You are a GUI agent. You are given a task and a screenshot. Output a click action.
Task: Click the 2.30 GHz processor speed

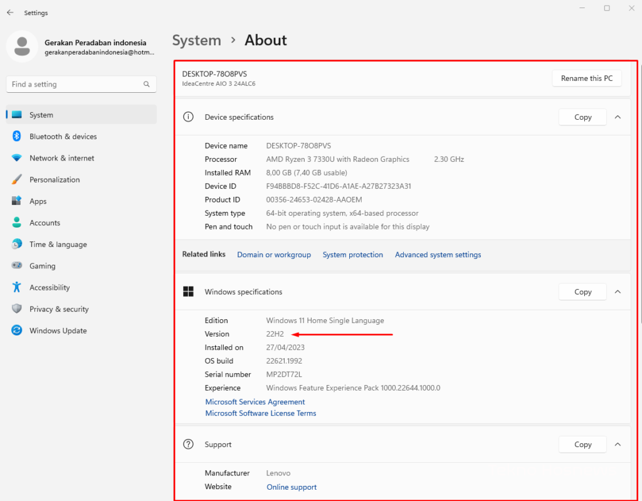coord(449,159)
